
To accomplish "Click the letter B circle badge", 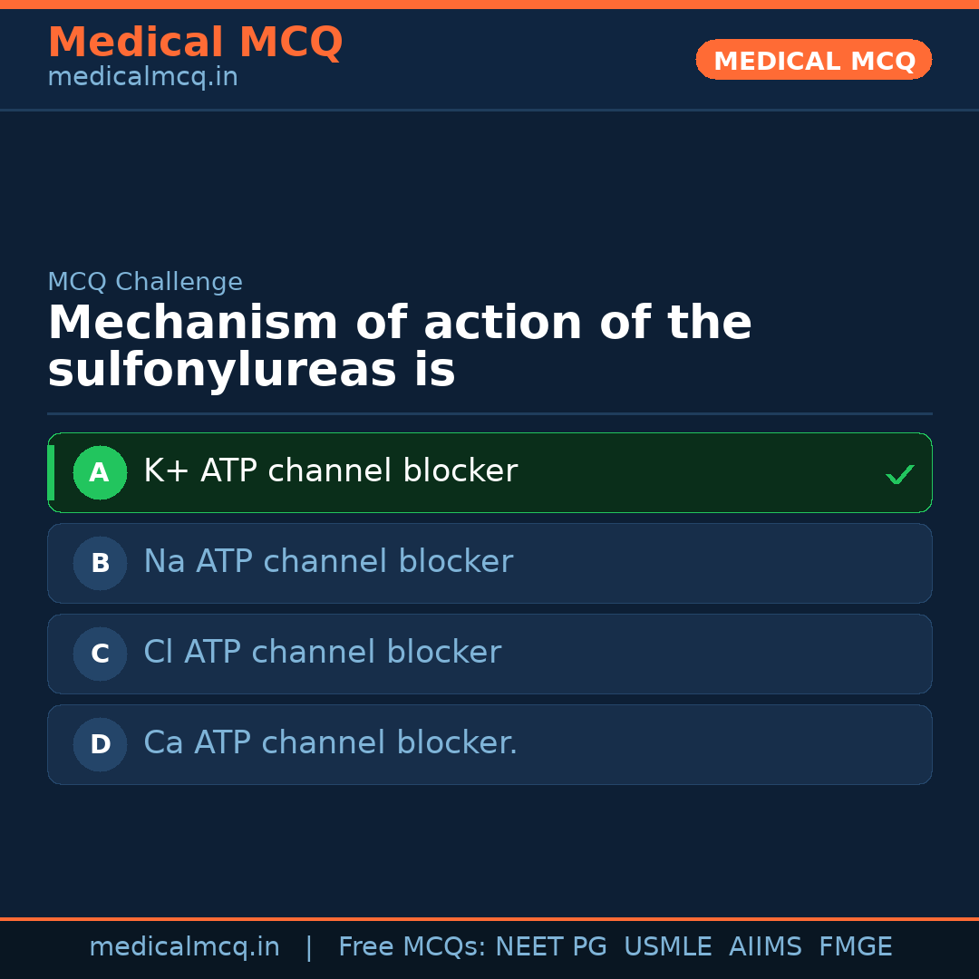I will click(x=100, y=564).
